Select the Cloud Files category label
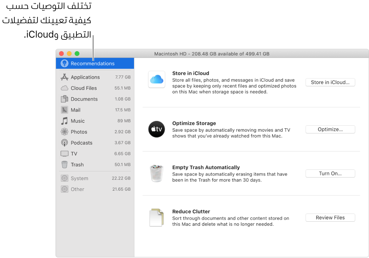The width and height of the screenshot is (369, 258). tap(84, 88)
